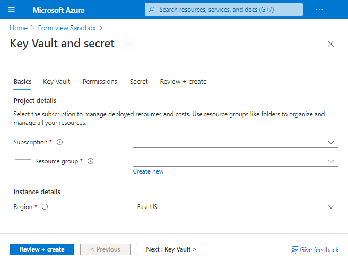Click the Subscription info icon
This screenshot has height=260, width=348.
60,142
